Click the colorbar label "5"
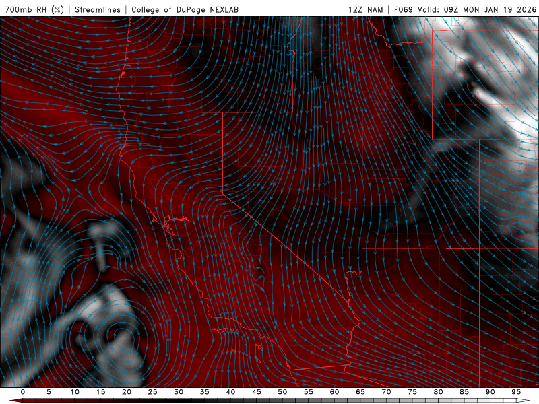Image resolution: width=539 pixels, height=404 pixels. (49, 392)
